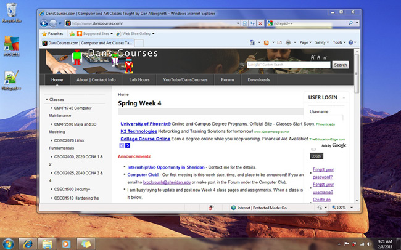Click the largest font size A icon
The width and height of the screenshot is (401, 250).
313,57
